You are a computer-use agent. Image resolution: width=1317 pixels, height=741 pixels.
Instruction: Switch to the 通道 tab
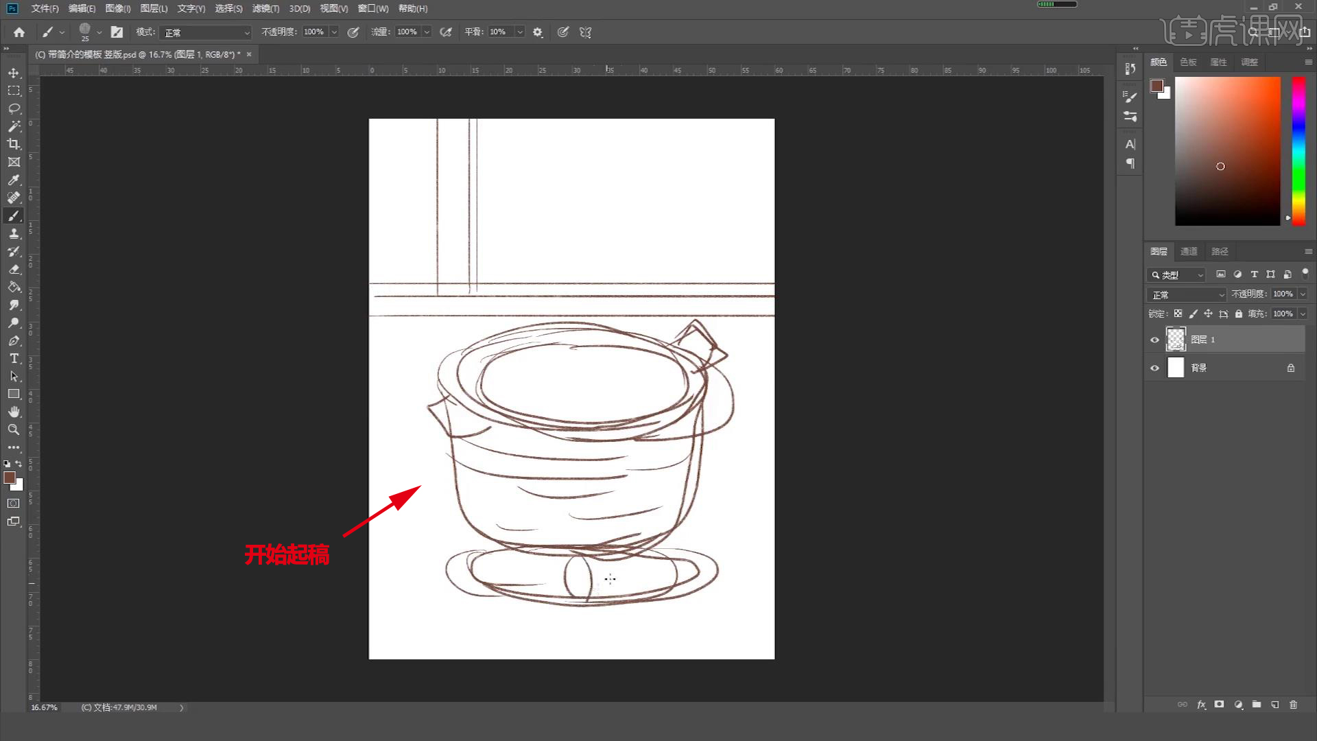tap(1189, 251)
